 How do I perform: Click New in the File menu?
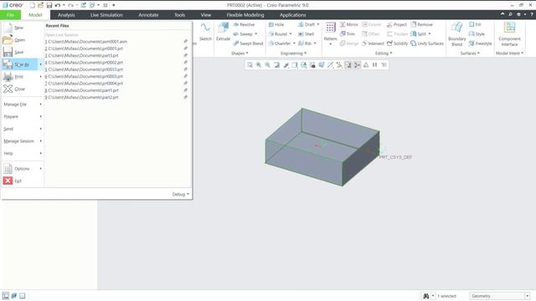[x=23, y=28]
